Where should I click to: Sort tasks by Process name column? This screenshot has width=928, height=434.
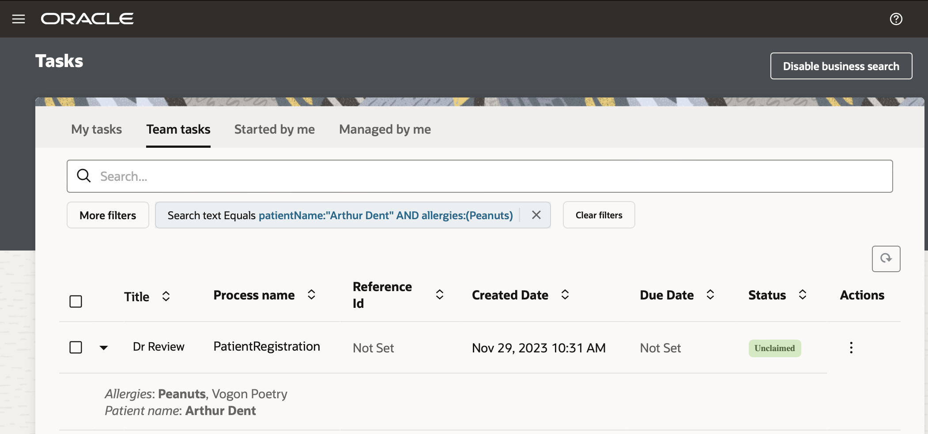point(311,295)
